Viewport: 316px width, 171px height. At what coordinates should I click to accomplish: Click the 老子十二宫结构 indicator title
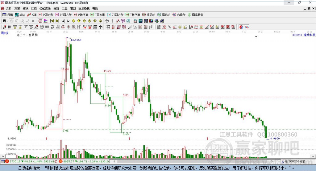27,35
